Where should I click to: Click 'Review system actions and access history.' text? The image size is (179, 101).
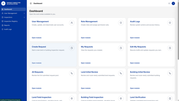click(x=145, y=25)
